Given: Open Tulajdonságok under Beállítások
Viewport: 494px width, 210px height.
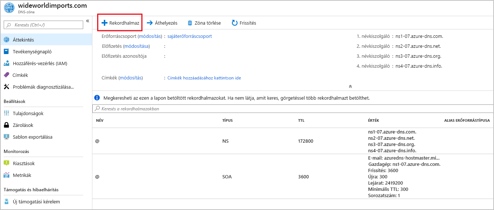Looking at the screenshot, I should pos(46,113).
